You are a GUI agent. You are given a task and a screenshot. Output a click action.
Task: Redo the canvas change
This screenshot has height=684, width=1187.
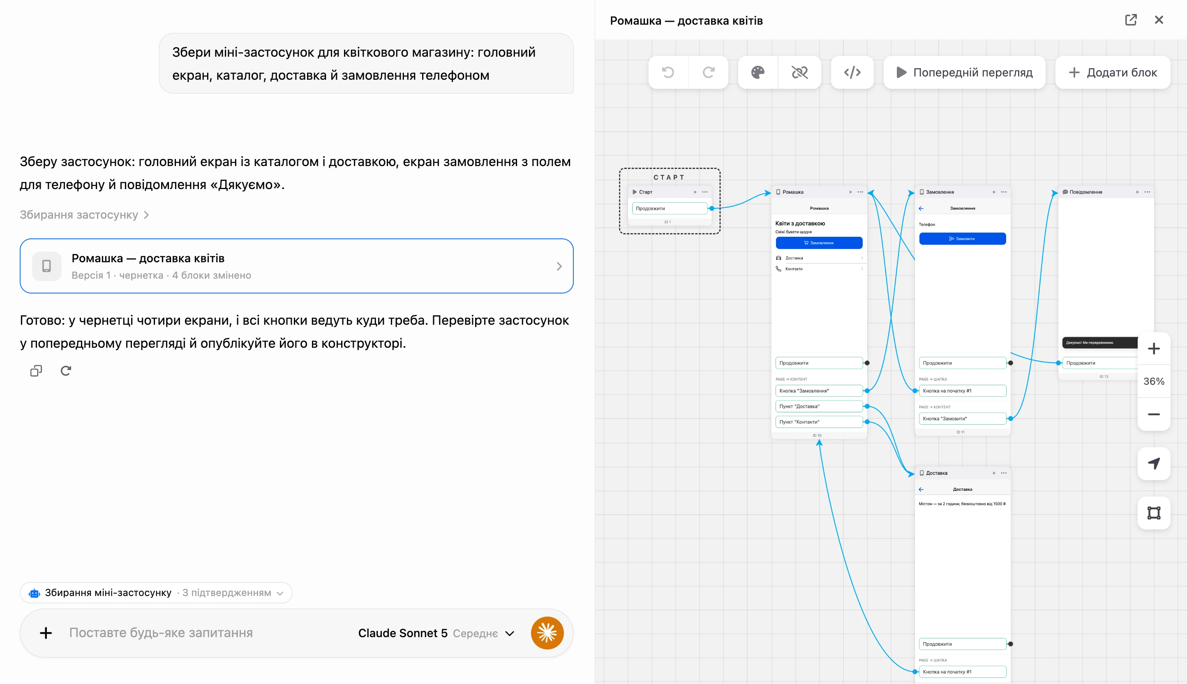(x=708, y=72)
